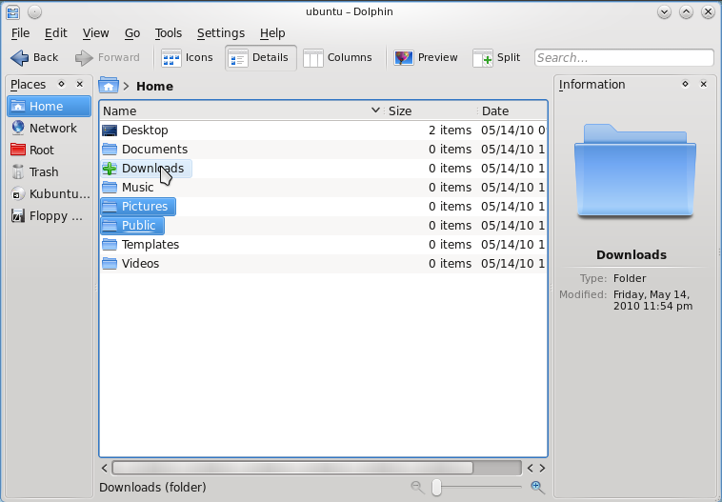Image resolution: width=722 pixels, height=502 pixels.
Task: Click green plus on Downloads folder
Action: point(110,169)
